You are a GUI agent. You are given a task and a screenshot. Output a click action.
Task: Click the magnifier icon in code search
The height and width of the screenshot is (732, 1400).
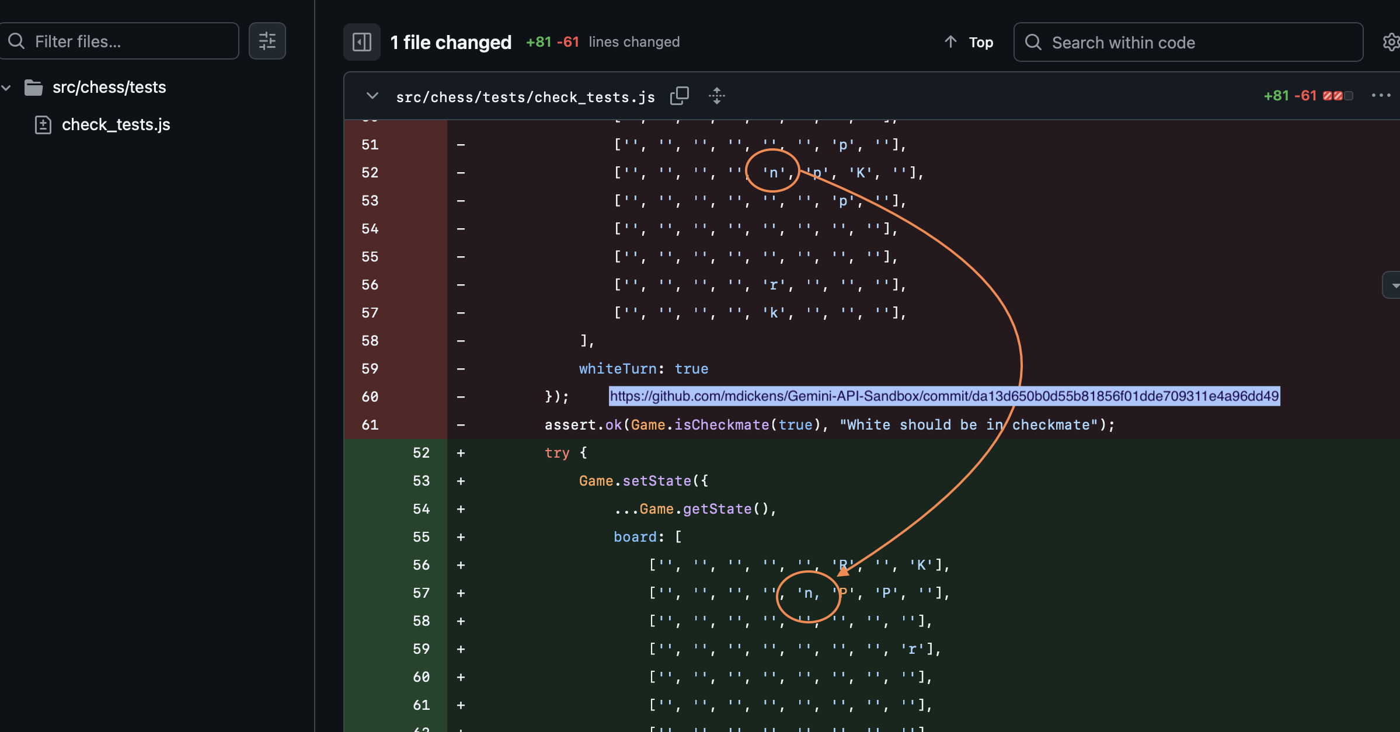click(x=1033, y=42)
